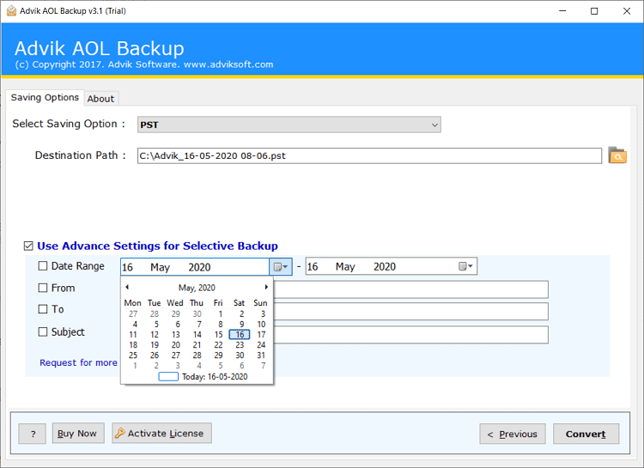This screenshot has height=468, width=644.
Task: Select May 24 in the Sun column
Action: (x=261, y=344)
